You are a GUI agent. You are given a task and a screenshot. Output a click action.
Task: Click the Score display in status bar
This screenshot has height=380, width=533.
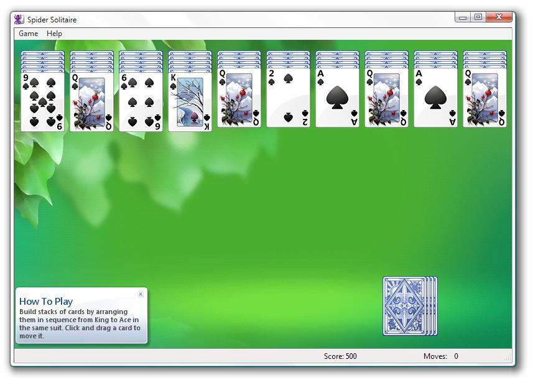coord(340,356)
